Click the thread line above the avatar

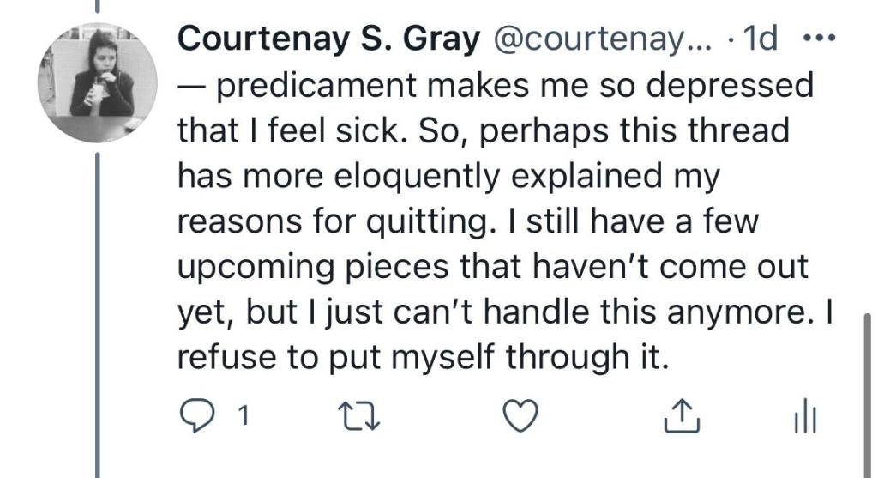(x=98, y=7)
